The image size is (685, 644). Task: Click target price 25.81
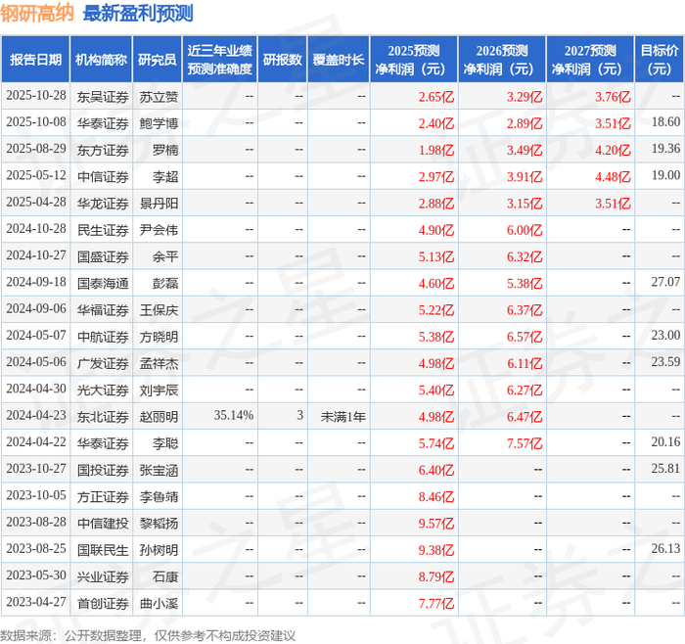(x=665, y=469)
